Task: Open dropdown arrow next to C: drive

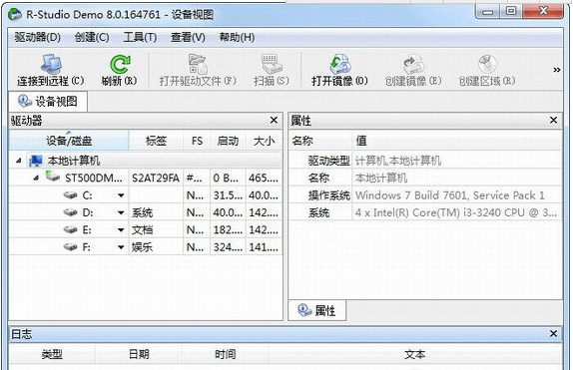Action: (121, 195)
